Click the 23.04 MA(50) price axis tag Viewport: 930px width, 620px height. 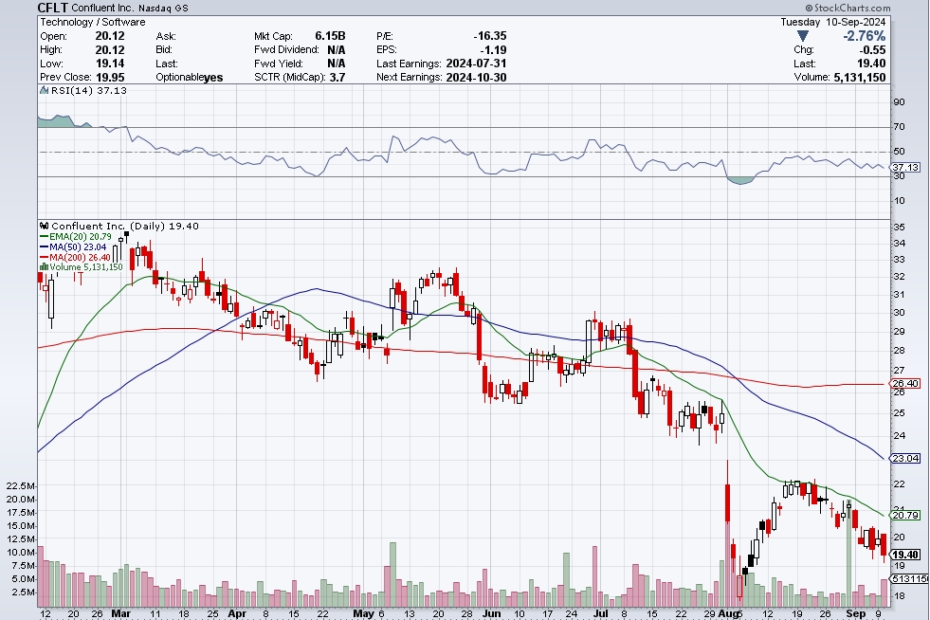(x=905, y=458)
